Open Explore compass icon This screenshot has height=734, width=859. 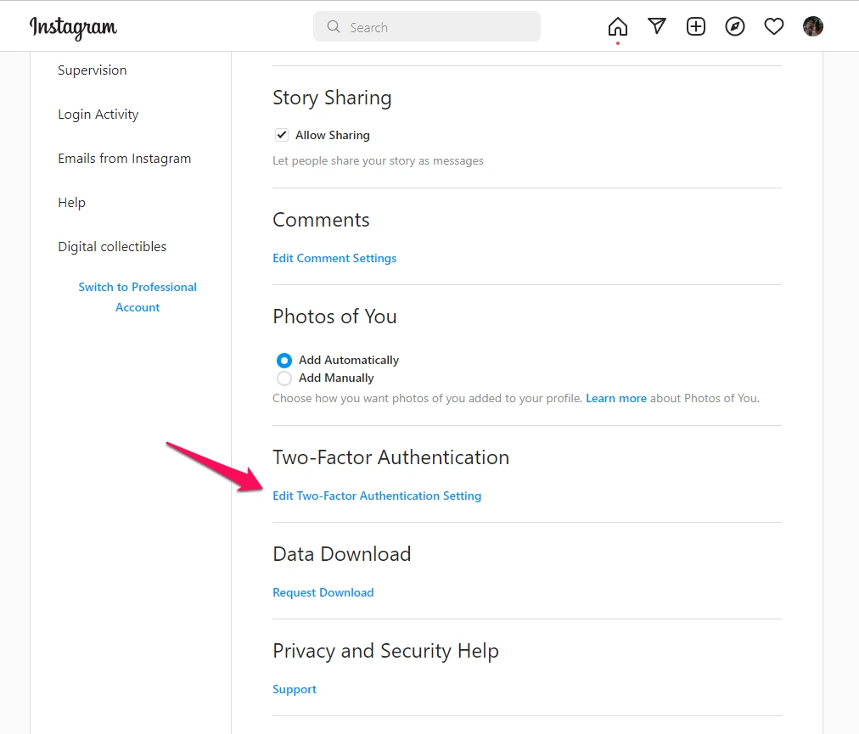[735, 26]
